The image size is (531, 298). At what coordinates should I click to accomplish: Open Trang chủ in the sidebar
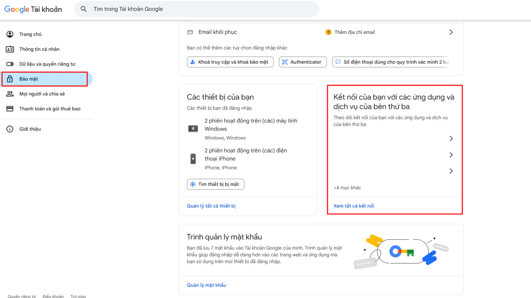coord(30,34)
